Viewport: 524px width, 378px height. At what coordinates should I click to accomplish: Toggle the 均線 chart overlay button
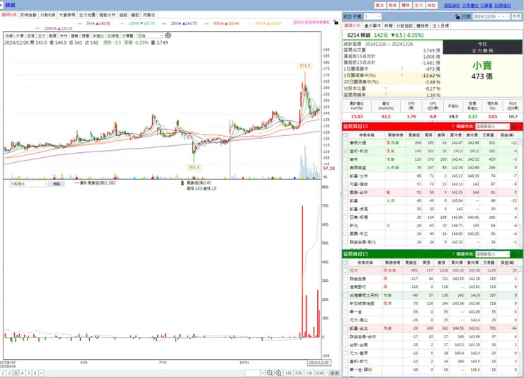point(8,35)
